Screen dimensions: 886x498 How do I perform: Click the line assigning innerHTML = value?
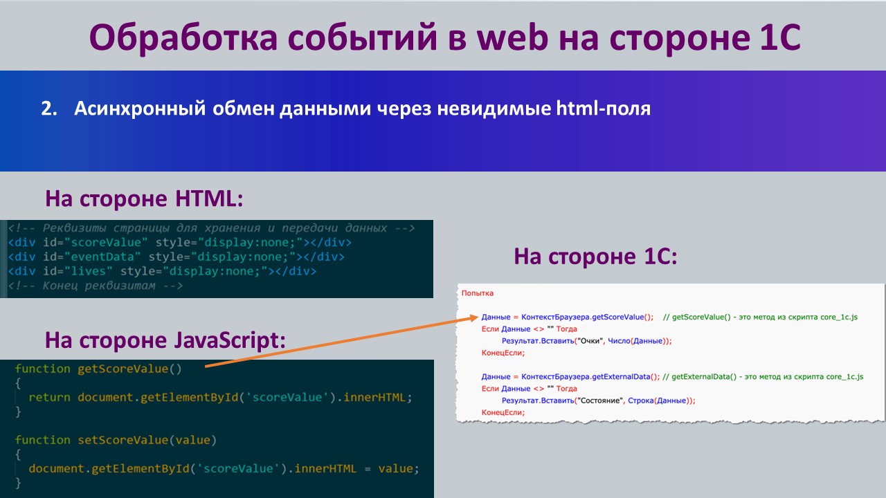click(x=224, y=468)
